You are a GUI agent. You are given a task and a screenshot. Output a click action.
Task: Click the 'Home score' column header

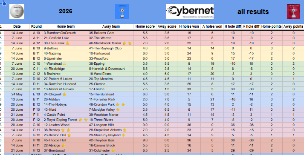(145, 26)
